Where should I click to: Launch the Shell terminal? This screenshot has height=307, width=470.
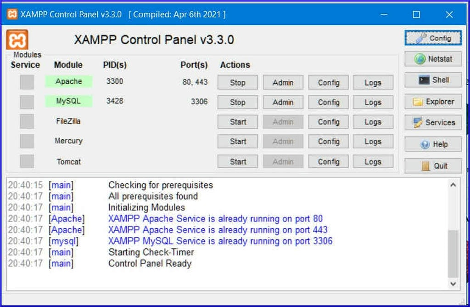[433, 80]
